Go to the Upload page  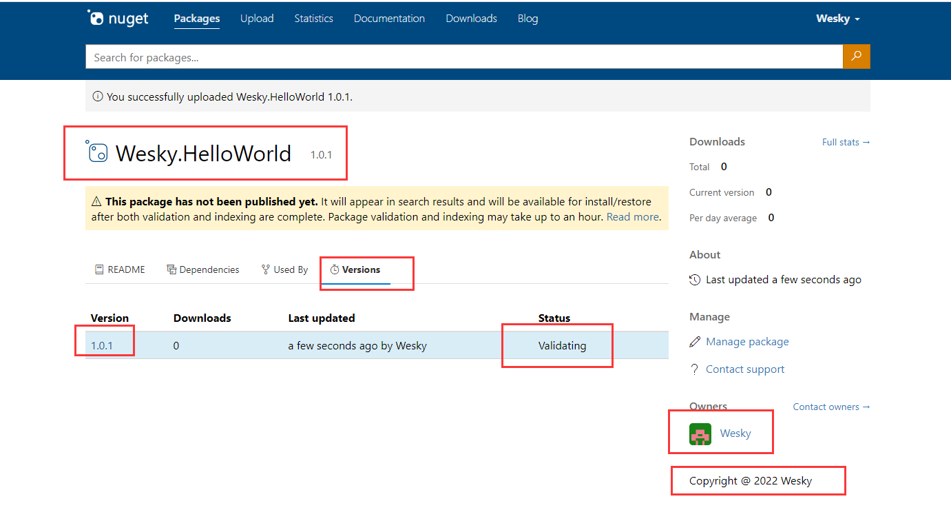tap(257, 19)
